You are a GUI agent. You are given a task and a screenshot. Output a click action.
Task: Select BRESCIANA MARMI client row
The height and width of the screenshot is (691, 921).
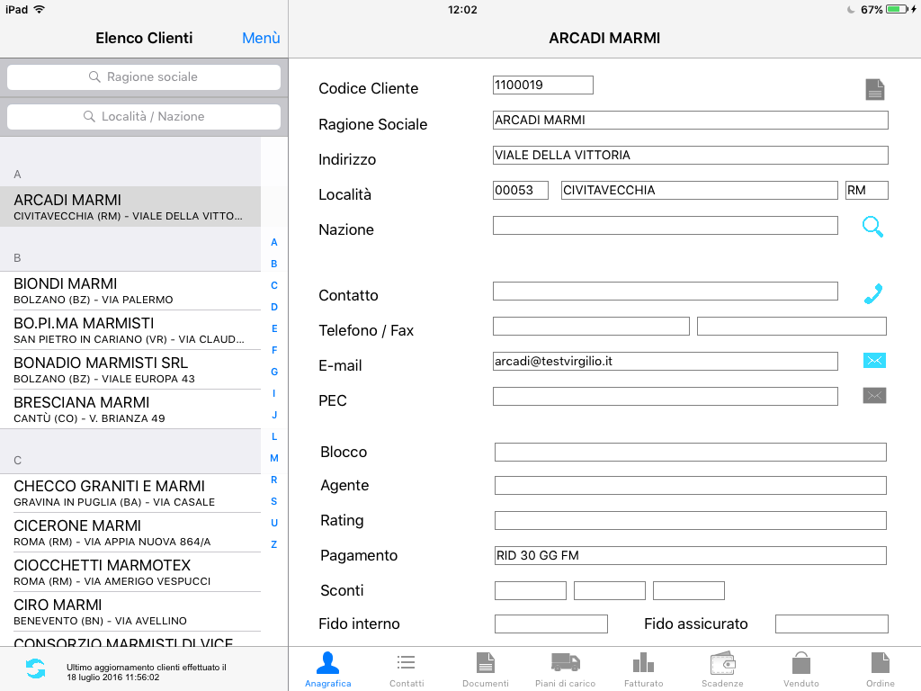click(130, 409)
